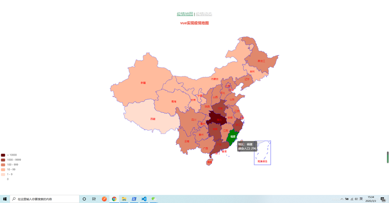The height and width of the screenshot is (203, 389).
Task: Open the 疫情地图 tab link
Action: 185,14
